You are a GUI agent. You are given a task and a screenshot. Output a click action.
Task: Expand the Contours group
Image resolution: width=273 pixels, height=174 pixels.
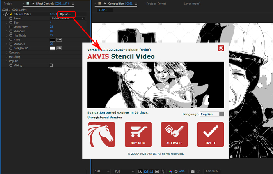click(7, 53)
